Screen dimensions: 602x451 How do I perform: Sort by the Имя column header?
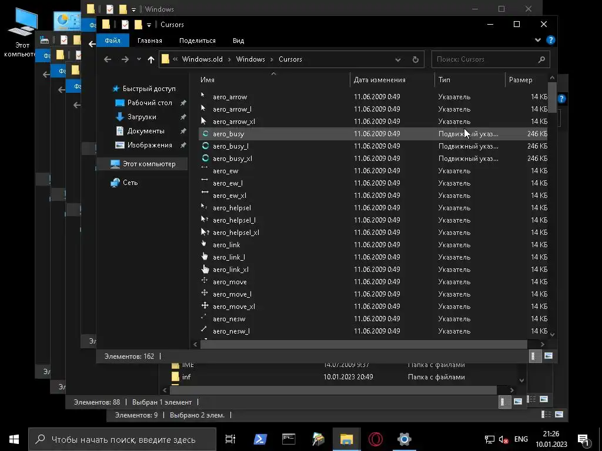coord(273,80)
